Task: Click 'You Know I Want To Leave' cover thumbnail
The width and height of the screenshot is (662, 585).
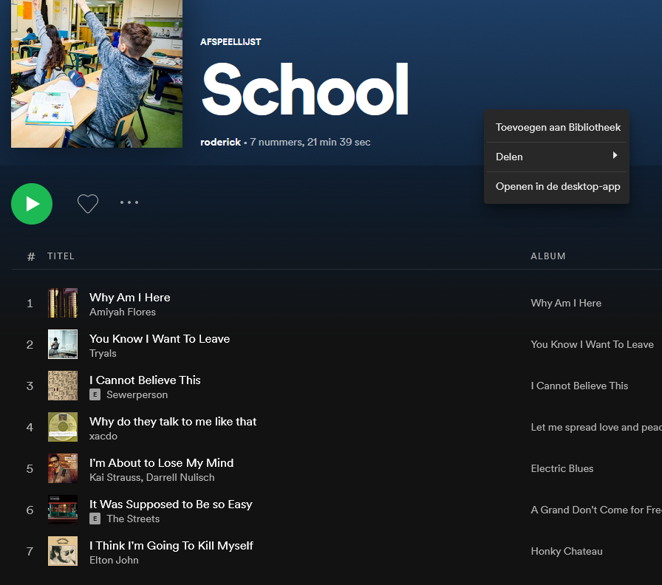Action: tap(63, 344)
